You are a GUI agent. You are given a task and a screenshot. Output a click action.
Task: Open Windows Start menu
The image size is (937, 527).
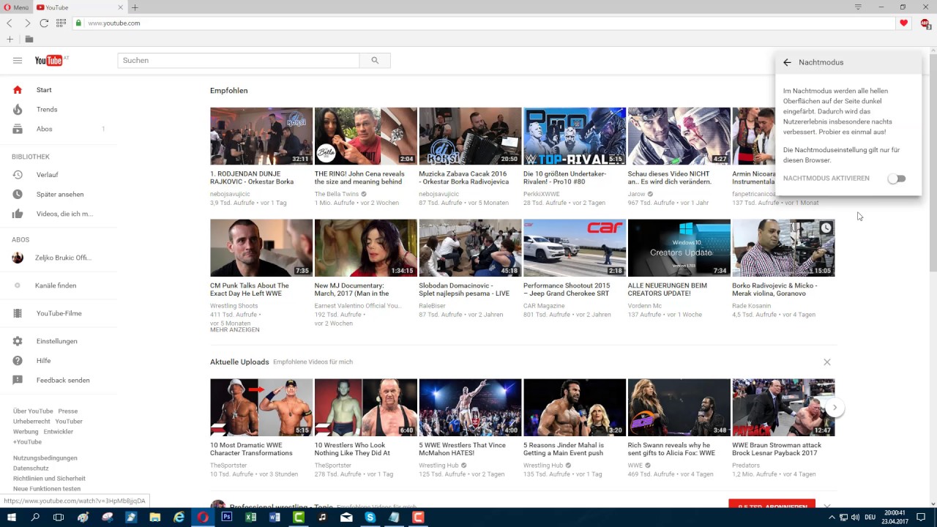pyautogui.click(x=11, y=517)
